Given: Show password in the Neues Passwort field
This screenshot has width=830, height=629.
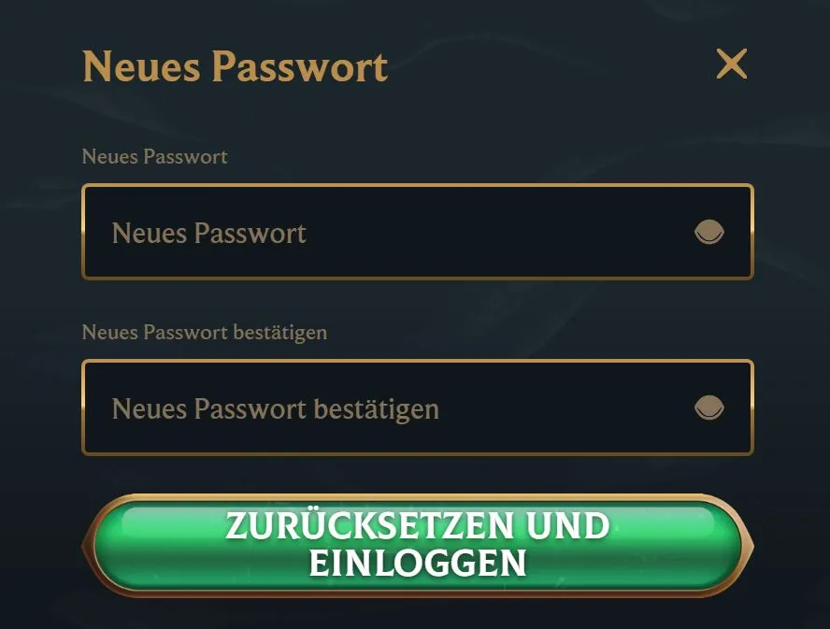Looking at the screenshot, I should 708,232.
